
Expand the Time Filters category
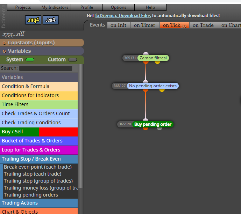pyautogui.click(x=39, y=104)
